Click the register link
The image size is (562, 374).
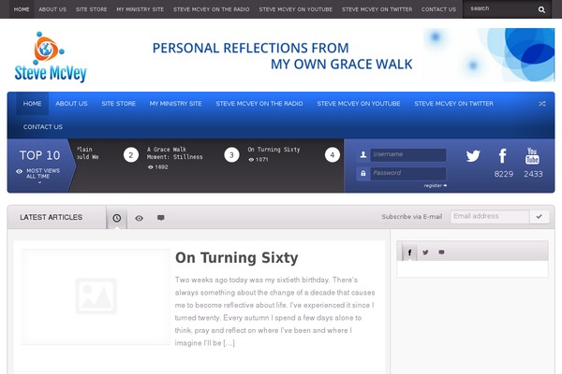[x=436, y=185]
